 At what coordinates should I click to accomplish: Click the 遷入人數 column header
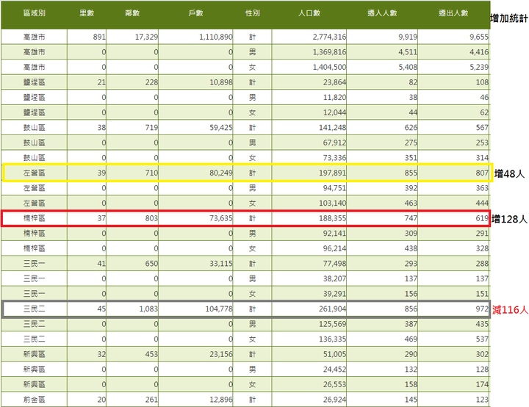click(x=382, y=13)
